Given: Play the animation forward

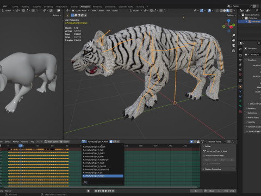Looking at the screenshot, I should coord(106,191).
